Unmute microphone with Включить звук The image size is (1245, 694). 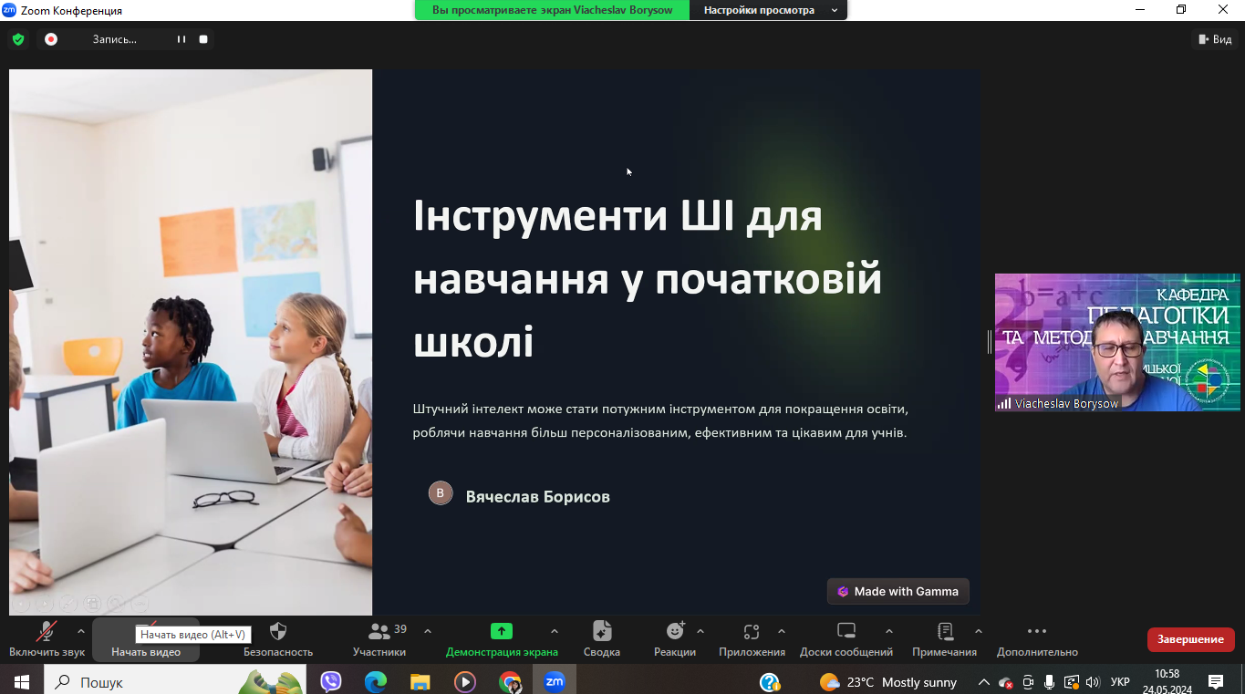coord(46,632)
